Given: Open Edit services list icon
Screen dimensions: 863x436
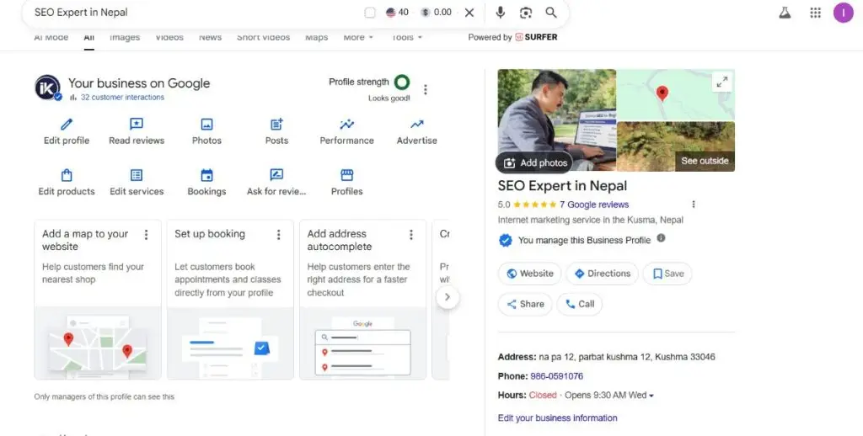Looking at the screenshot, I should coord(137,175).
